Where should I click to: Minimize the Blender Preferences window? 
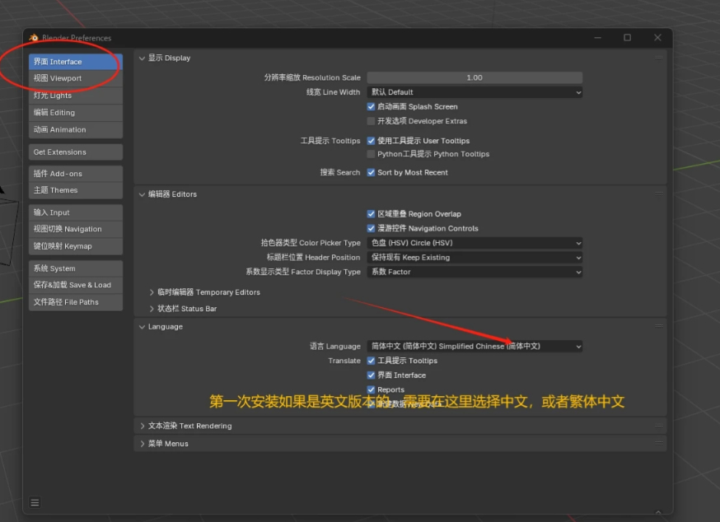597,38
